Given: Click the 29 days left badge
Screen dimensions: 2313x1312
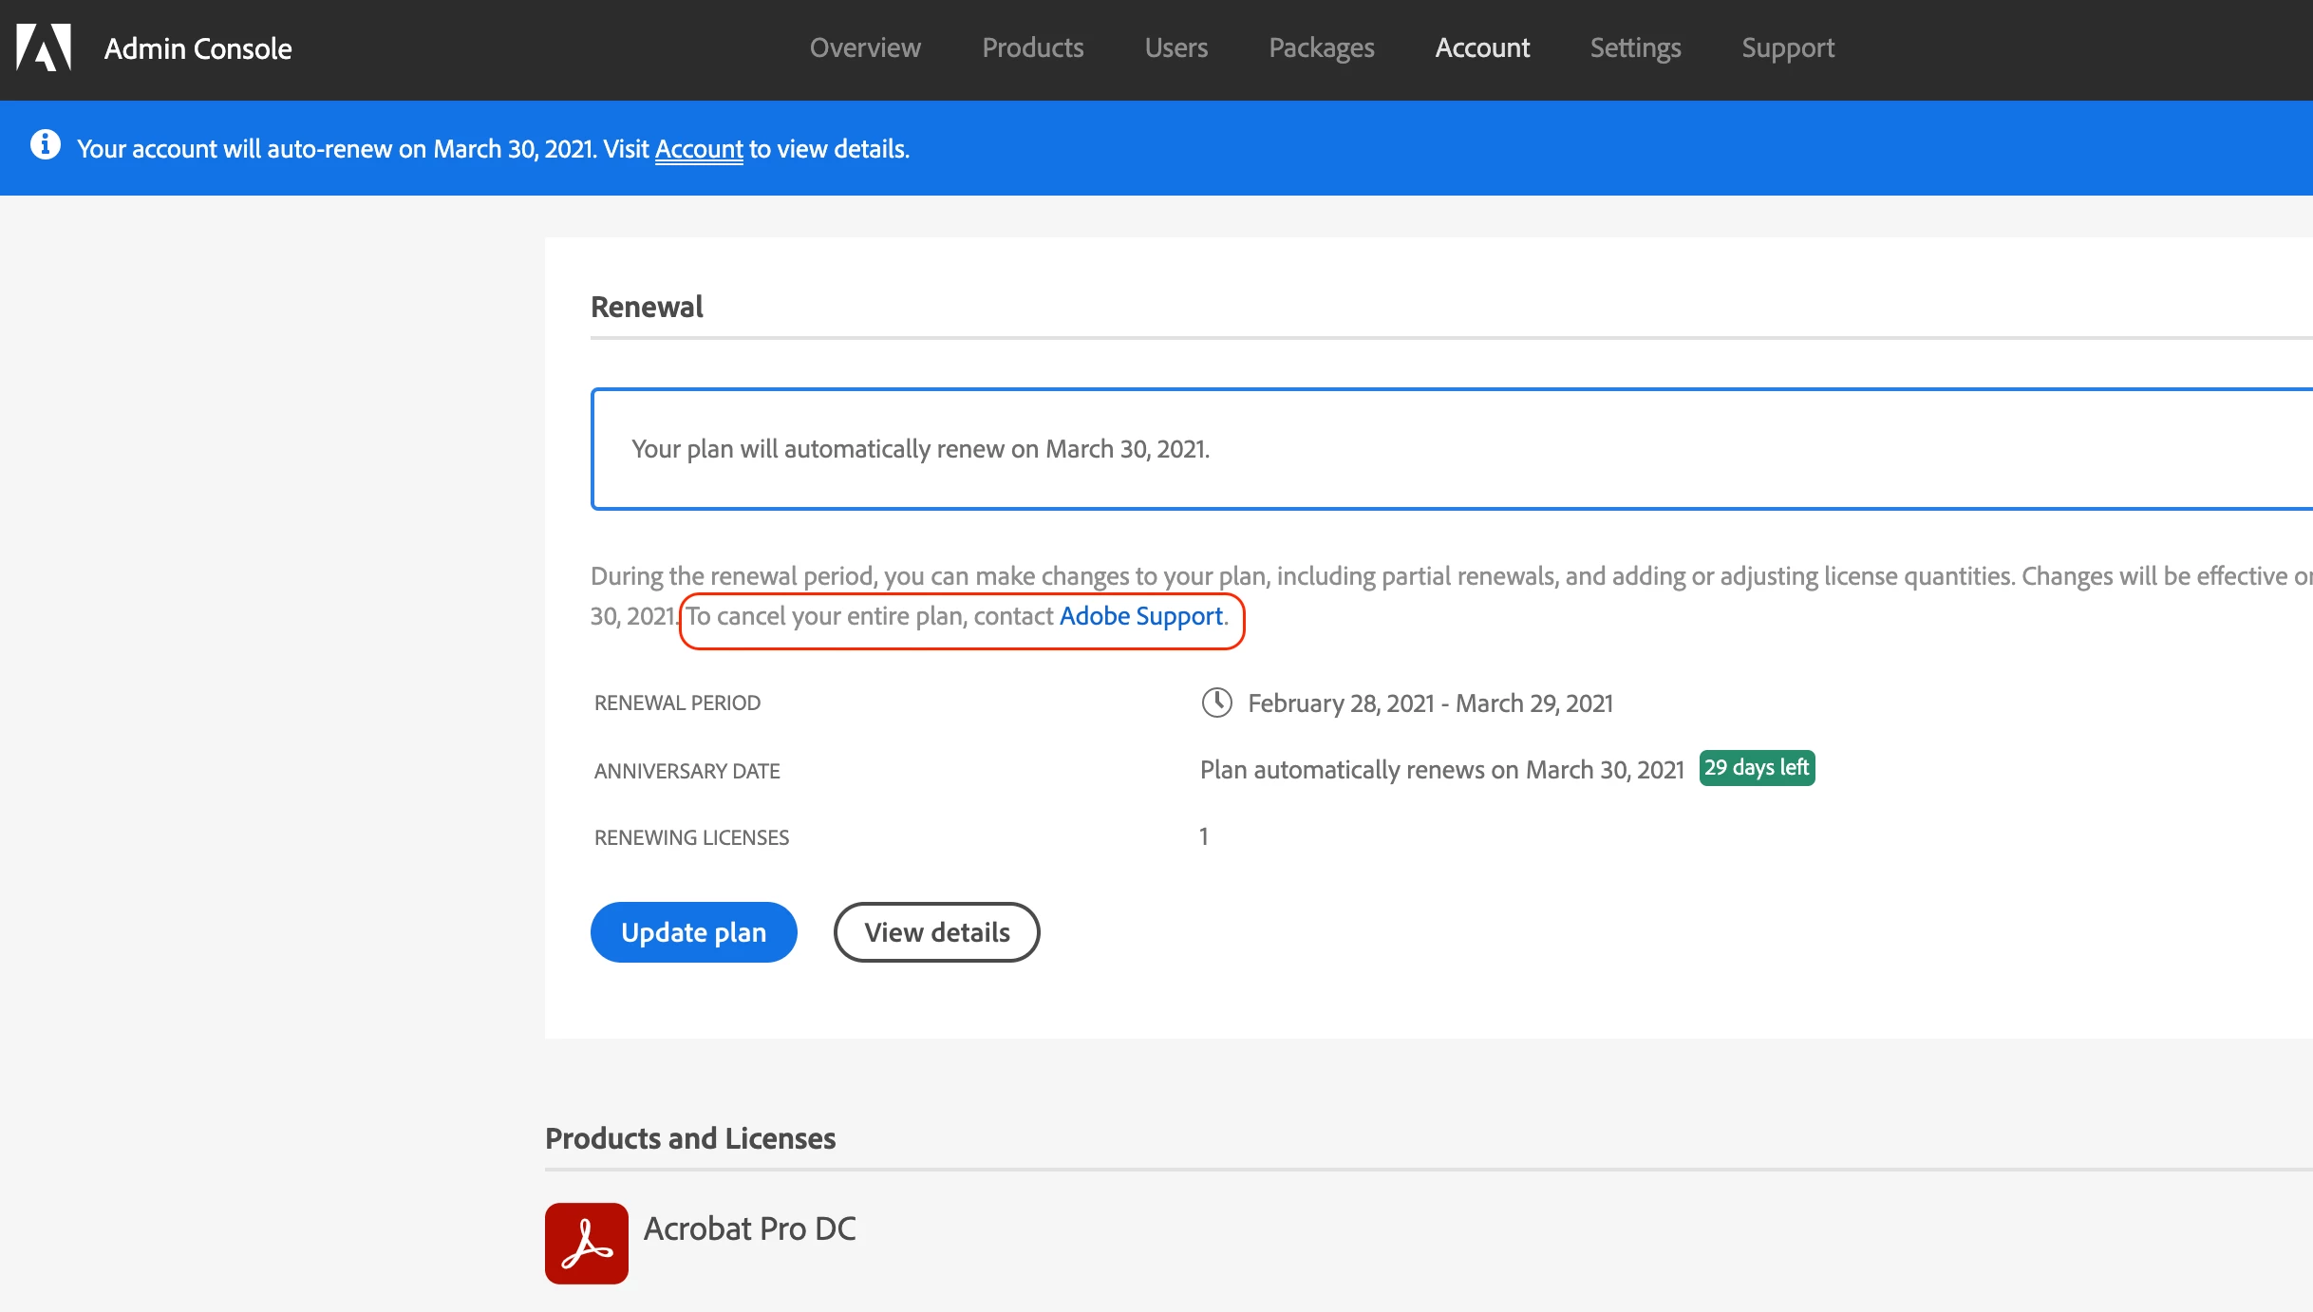Looking at the screenshot, I should coord(1756,767).
